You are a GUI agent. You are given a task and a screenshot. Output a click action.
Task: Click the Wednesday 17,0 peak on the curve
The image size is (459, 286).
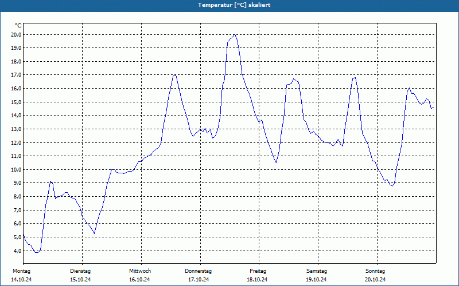point(175,75)
